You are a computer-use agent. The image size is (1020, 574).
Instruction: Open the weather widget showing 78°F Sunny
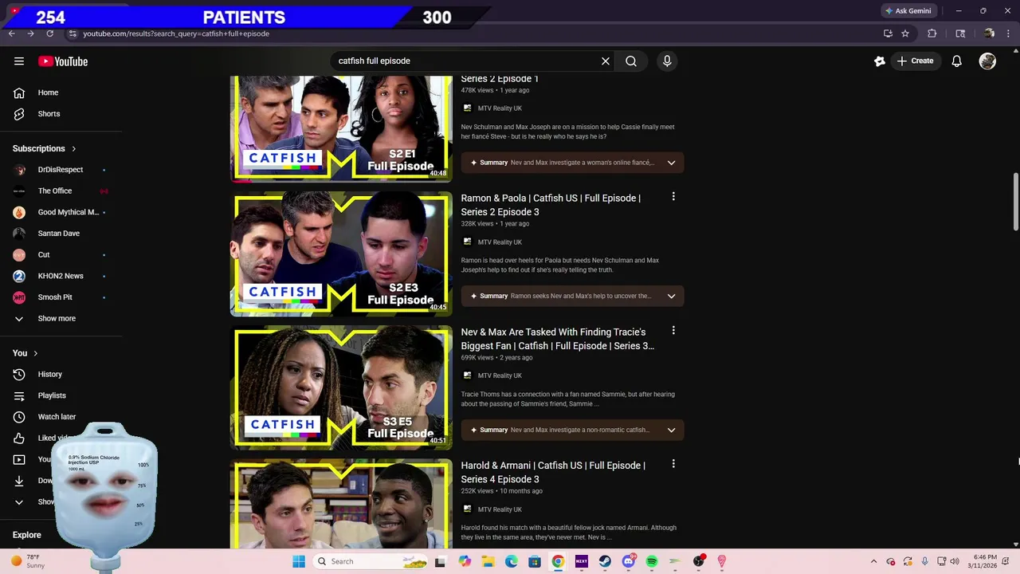[x=29, y=561]
